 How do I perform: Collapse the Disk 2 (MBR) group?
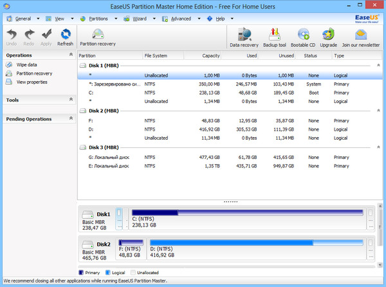click(378, 111)
